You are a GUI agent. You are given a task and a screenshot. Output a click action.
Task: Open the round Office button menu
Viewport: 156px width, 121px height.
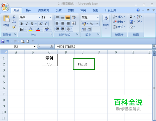click(5, 7)
